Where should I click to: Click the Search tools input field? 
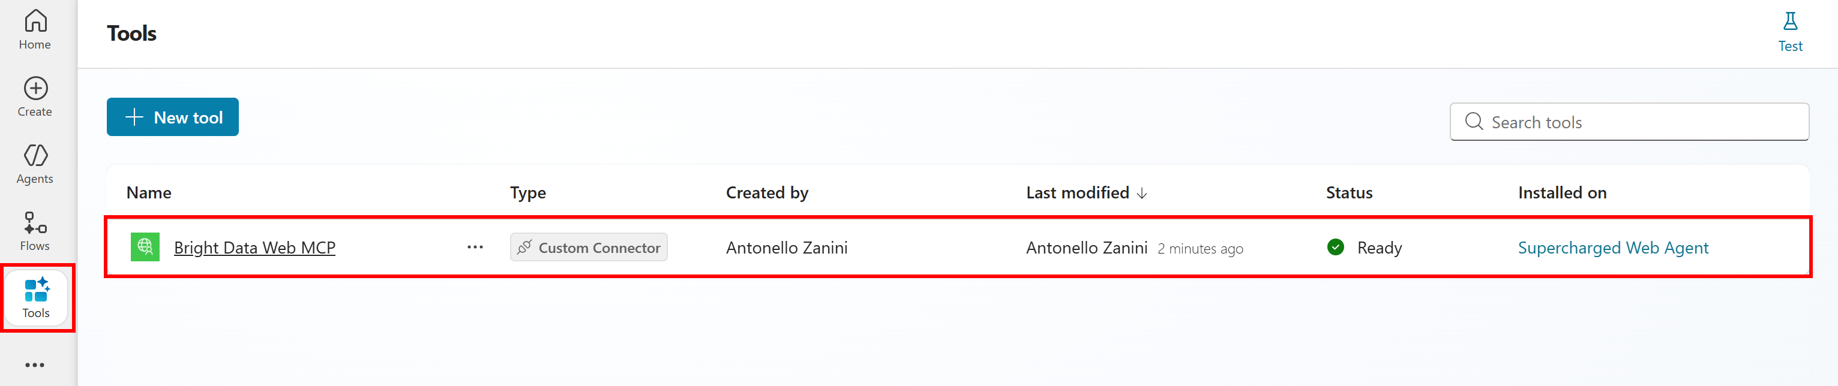tap(1641, 122)
